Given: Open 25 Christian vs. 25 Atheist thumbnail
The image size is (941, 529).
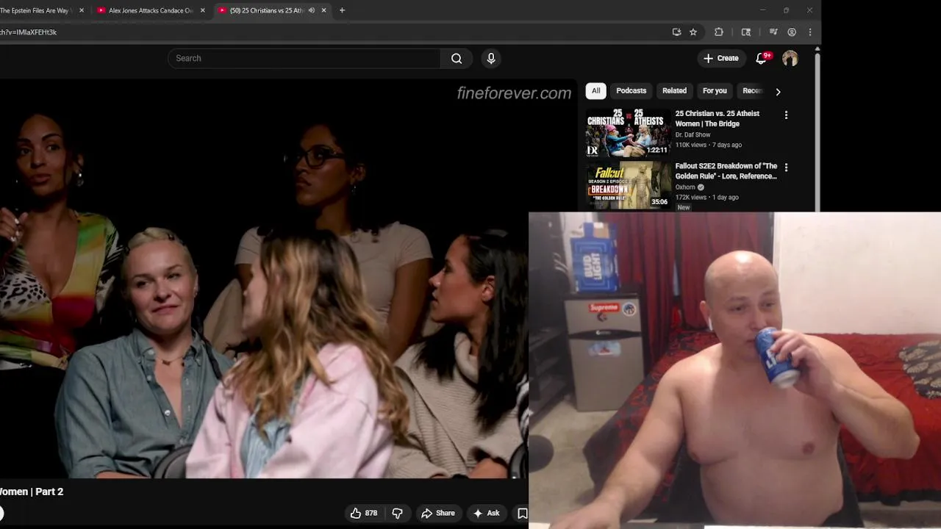Looking at the screenshot, I should point(628,133).
